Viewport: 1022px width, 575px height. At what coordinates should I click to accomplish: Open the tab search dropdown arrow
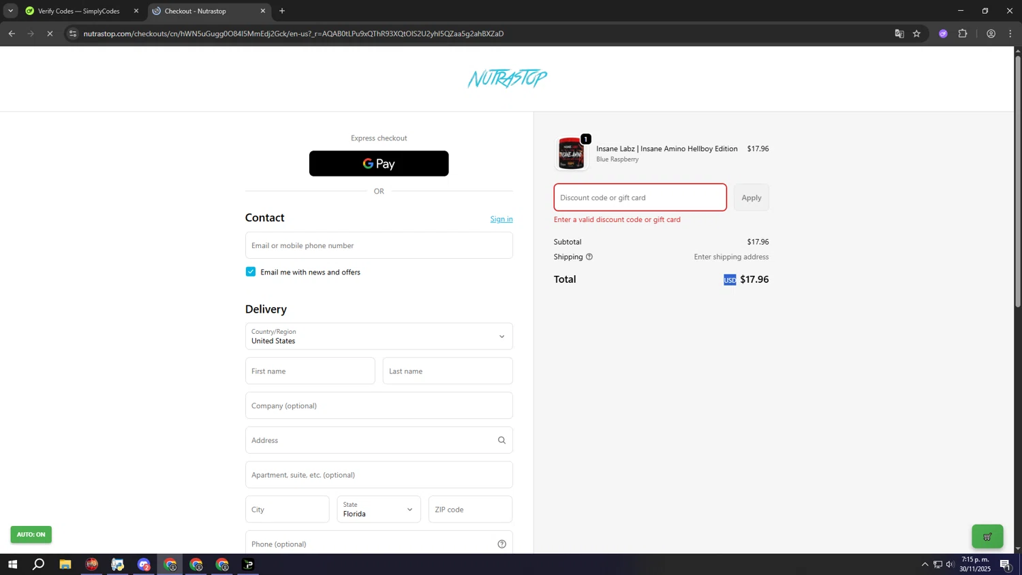coord(10,11)
